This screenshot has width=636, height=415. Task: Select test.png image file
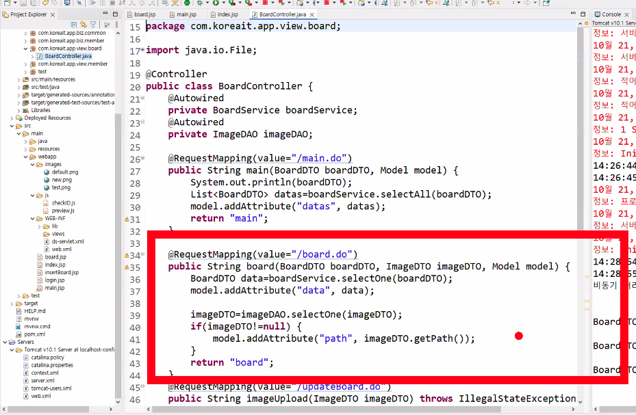point(58,187)
